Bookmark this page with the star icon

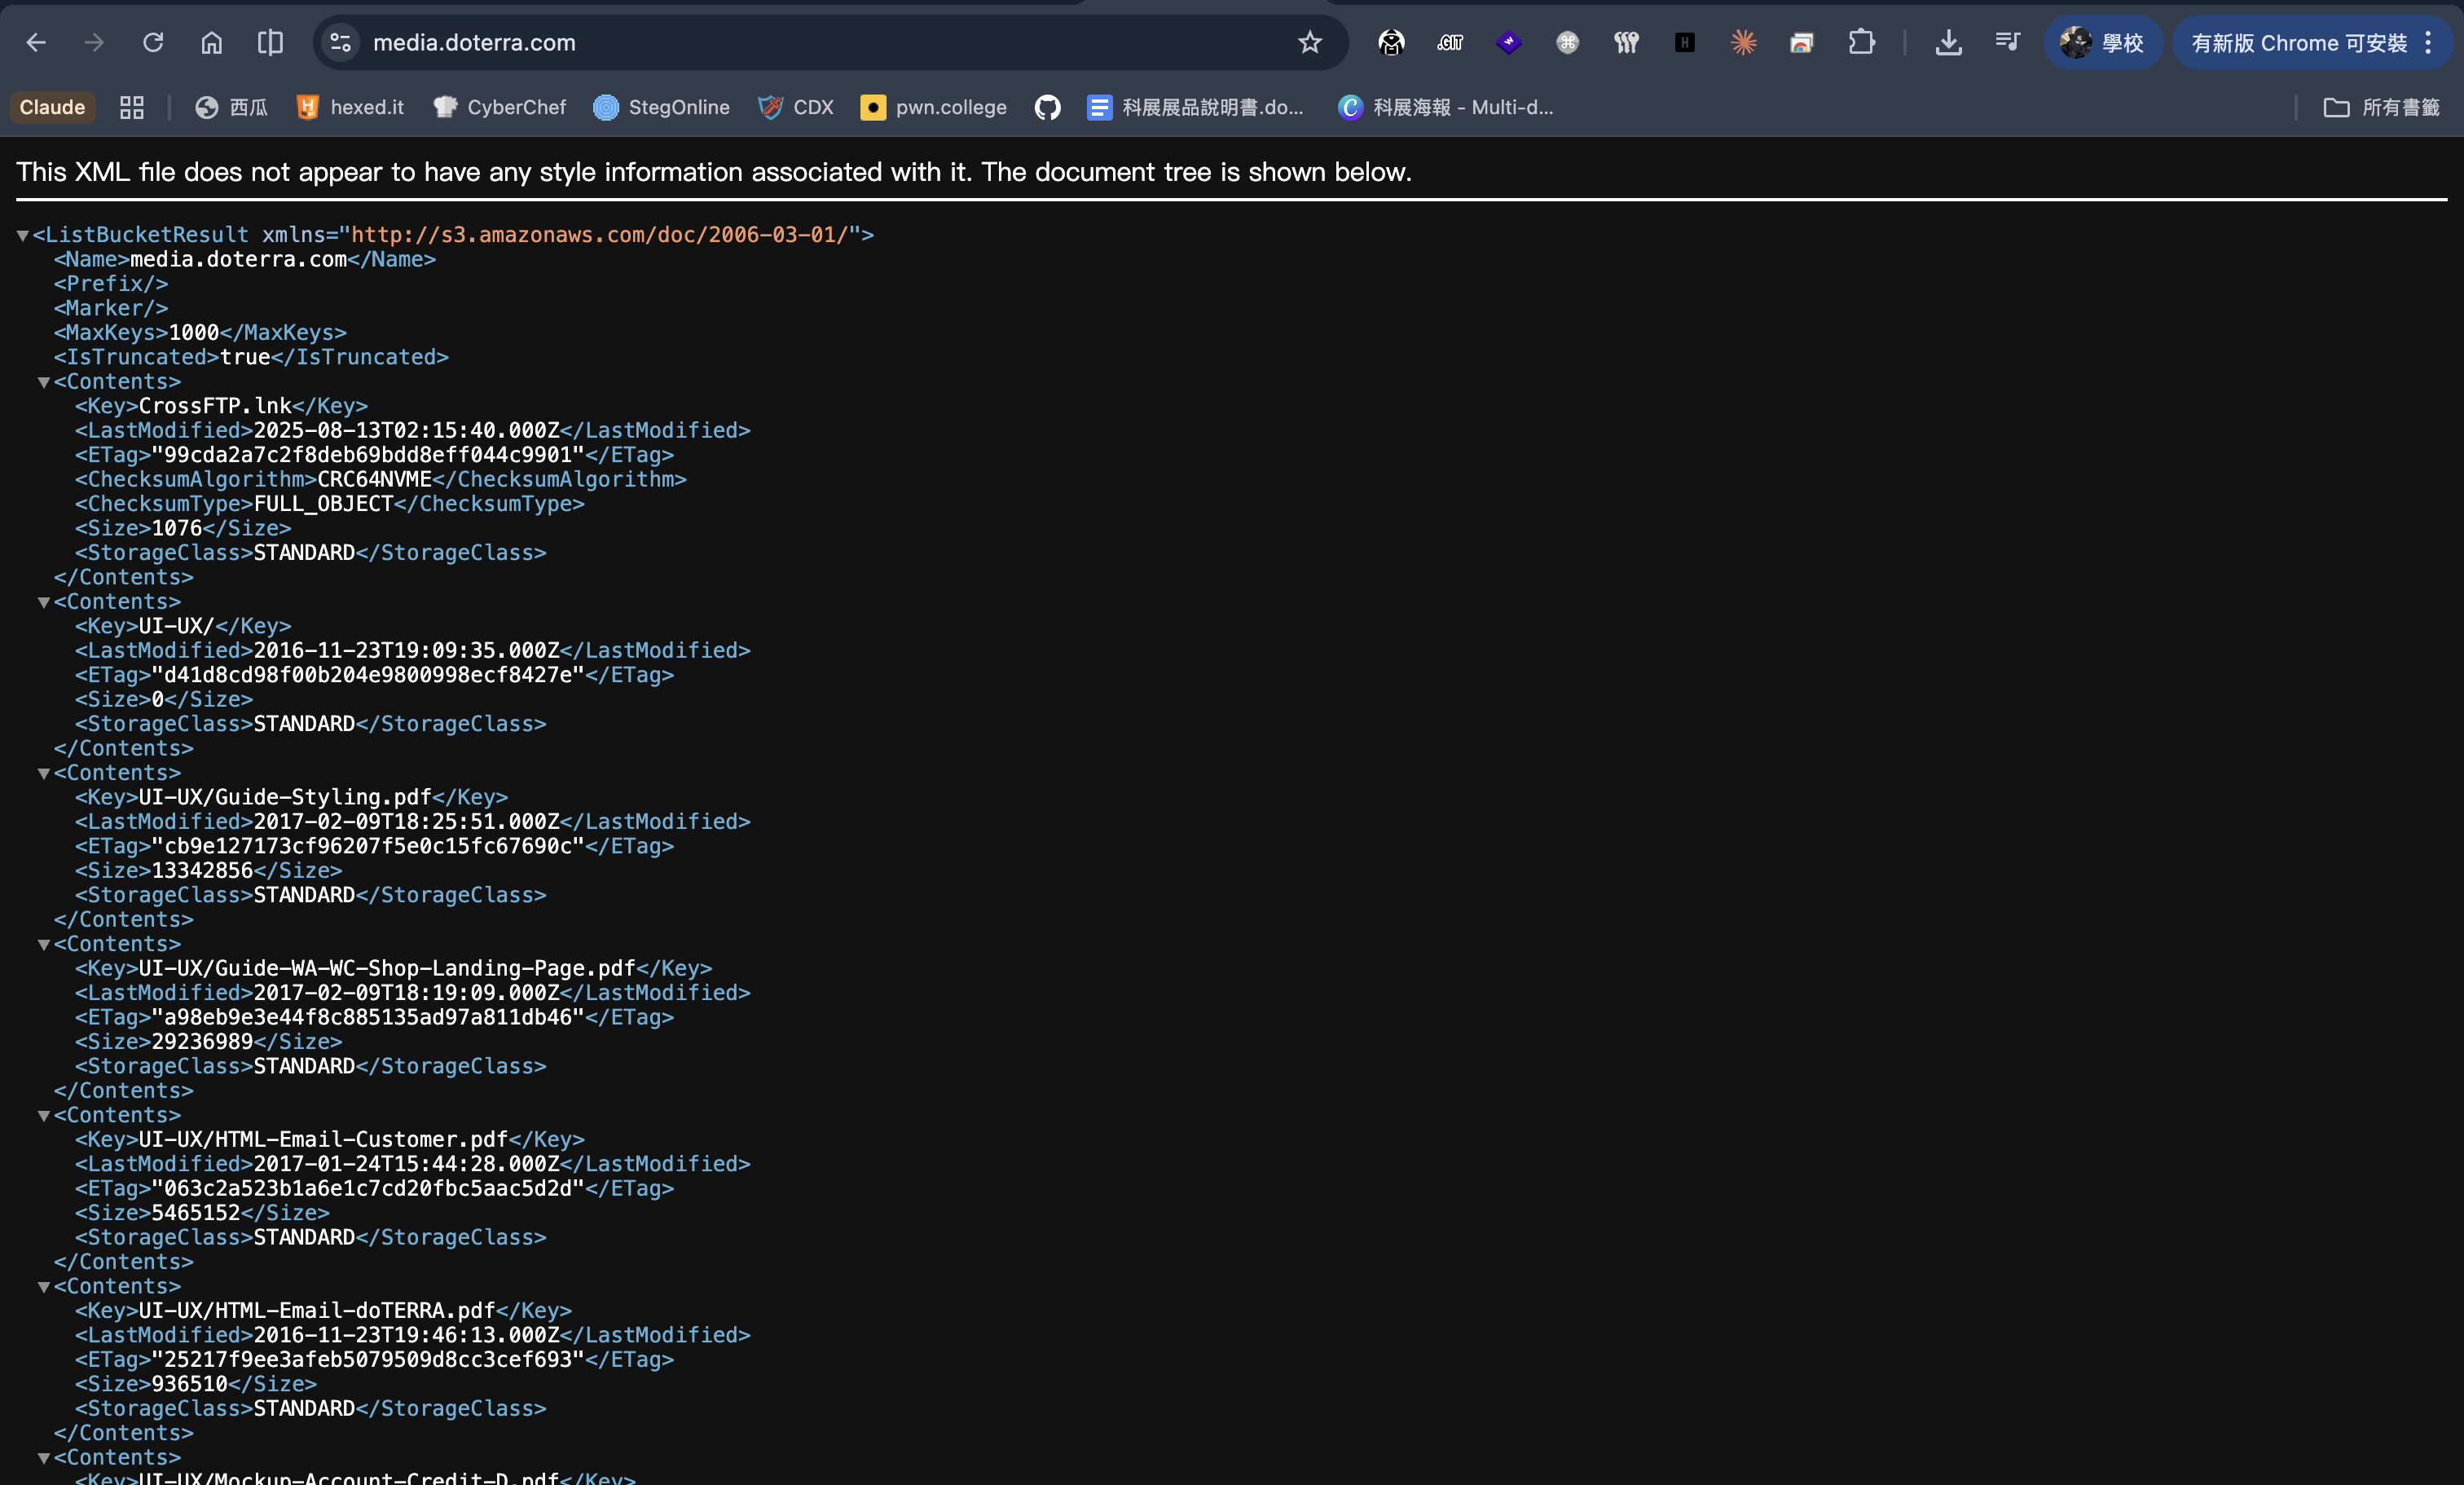1310,43
